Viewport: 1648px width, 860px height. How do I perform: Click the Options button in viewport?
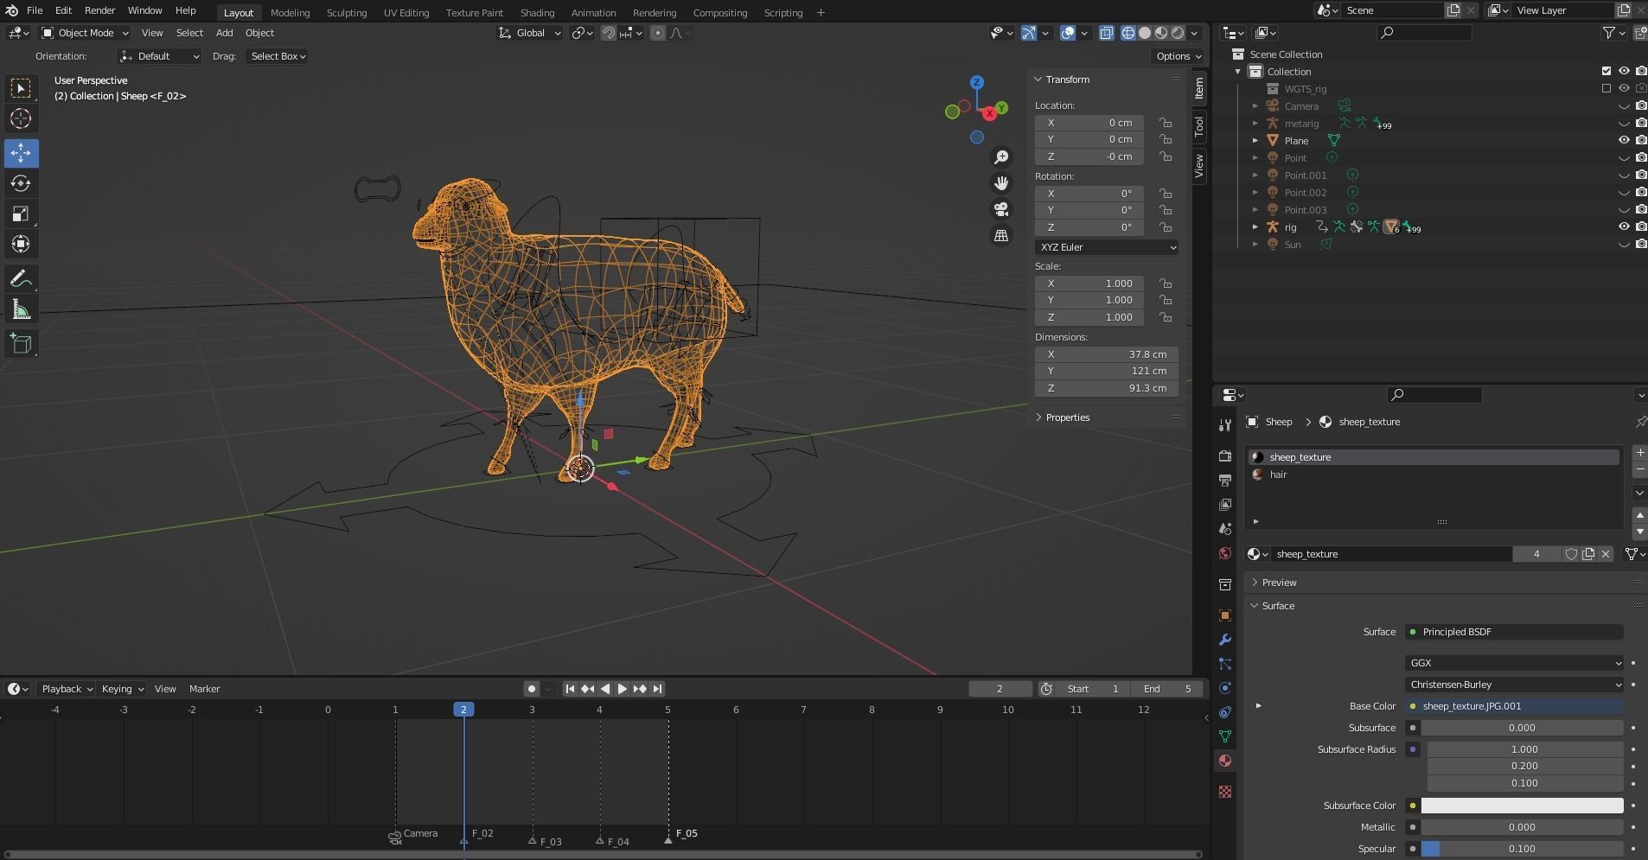(x=1178, y=56)
